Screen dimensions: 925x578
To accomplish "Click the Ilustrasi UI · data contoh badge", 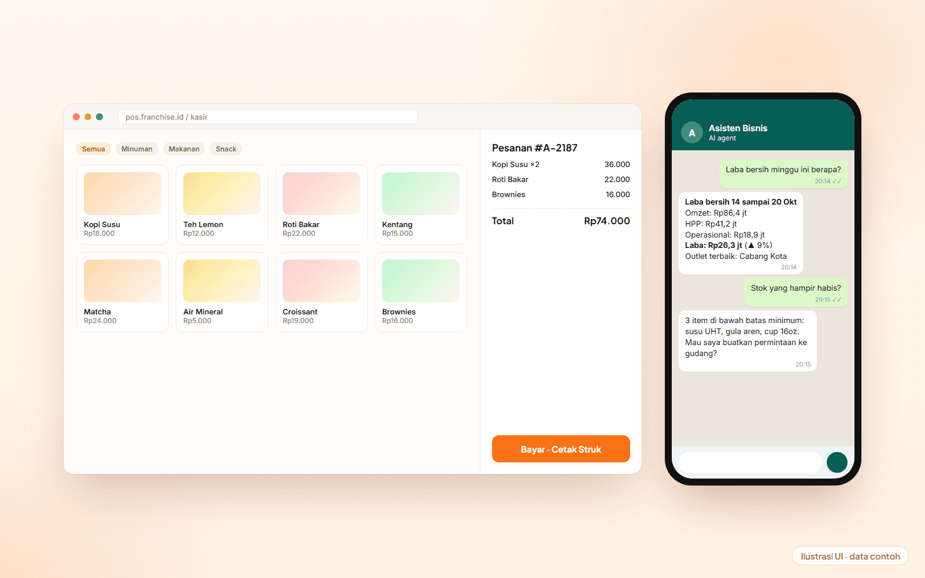I will point(850,556).
